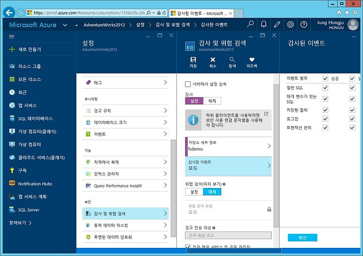Toggle 로그인 failure column checkbox
Viewport: 363px width, 256px height.
click(352, 119)
